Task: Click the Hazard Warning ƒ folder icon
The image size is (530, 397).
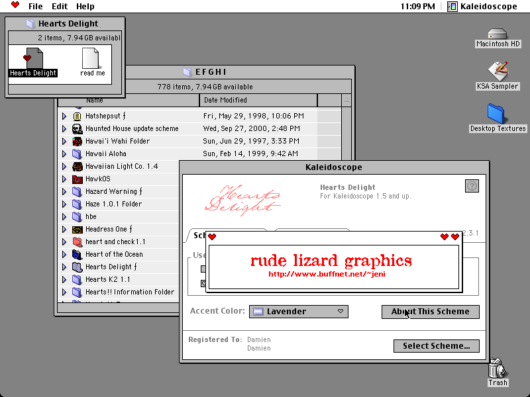Action: point(77,192)
